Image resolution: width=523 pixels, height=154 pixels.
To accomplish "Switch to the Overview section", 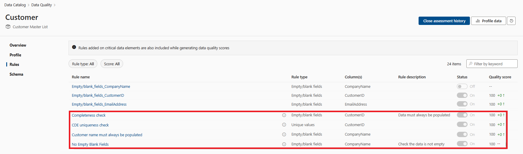I will click(x=18, y=45).
